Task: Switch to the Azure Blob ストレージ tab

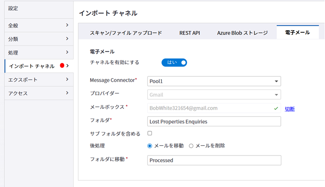Action: (x=242, y=33)
